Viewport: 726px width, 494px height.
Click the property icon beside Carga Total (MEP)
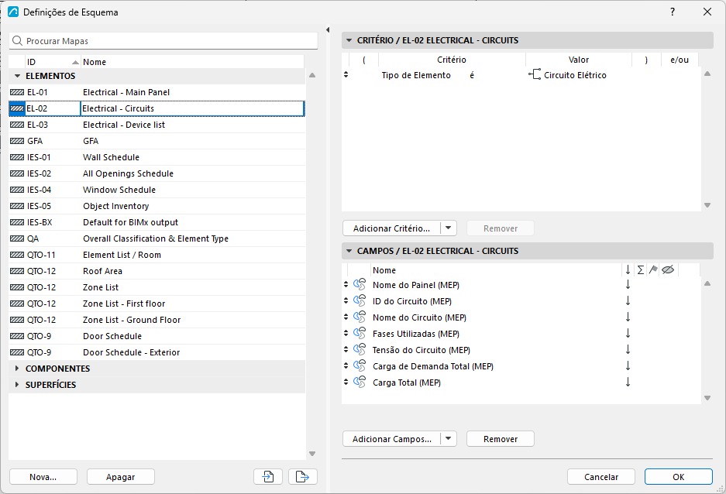[x=360, y=382]
